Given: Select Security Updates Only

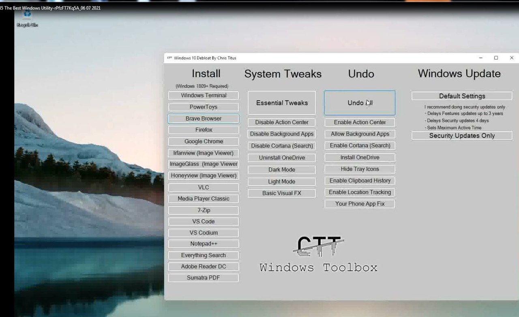Looking at the screenshot, I should click(462, 136).
